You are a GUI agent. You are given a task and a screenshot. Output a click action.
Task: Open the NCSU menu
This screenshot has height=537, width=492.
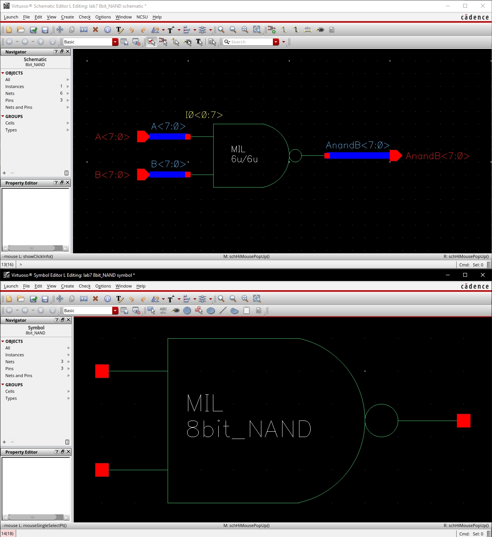click(142, 17)
